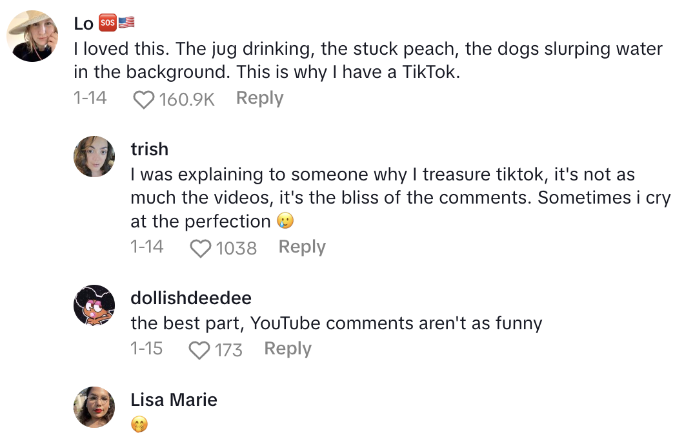Click the username Lo

(84, 24)
